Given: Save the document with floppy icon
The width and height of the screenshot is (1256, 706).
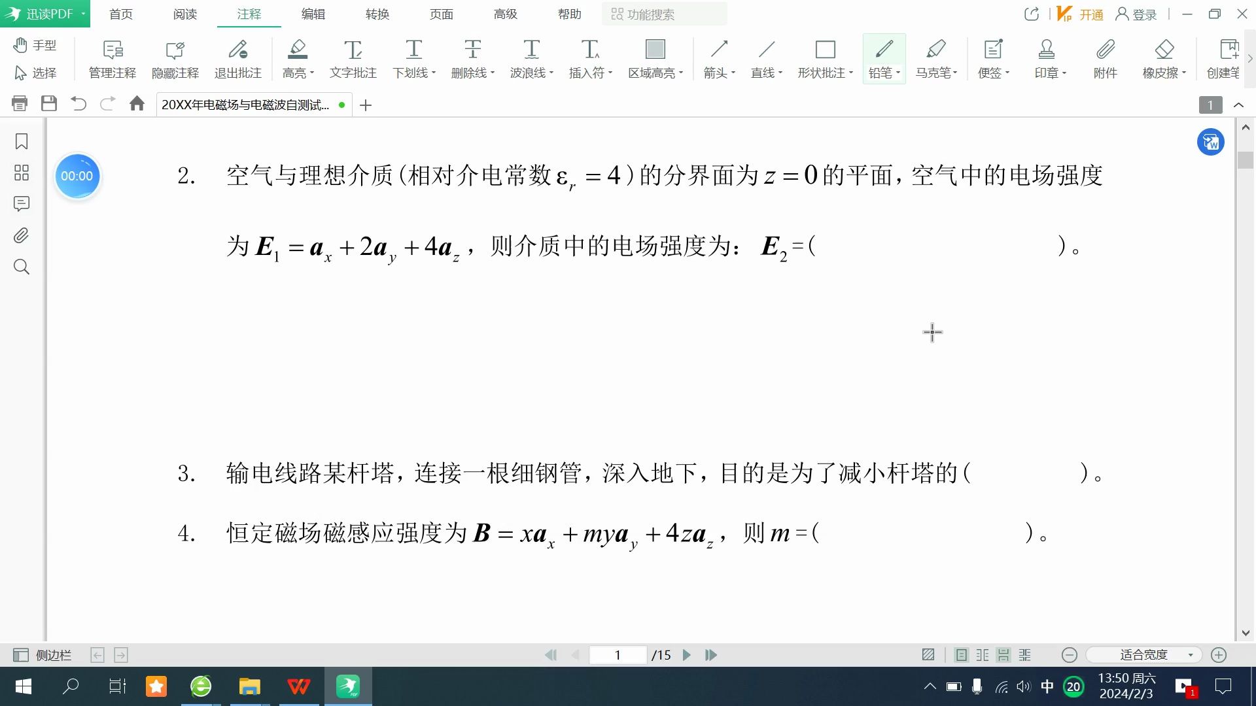Looking at the screenshot, I should [49, 104].
